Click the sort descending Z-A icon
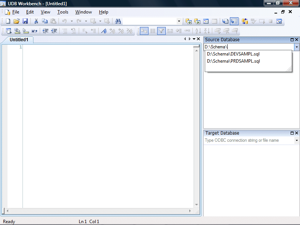Screen dimensions: 300x225 click(x=207, y=31)
